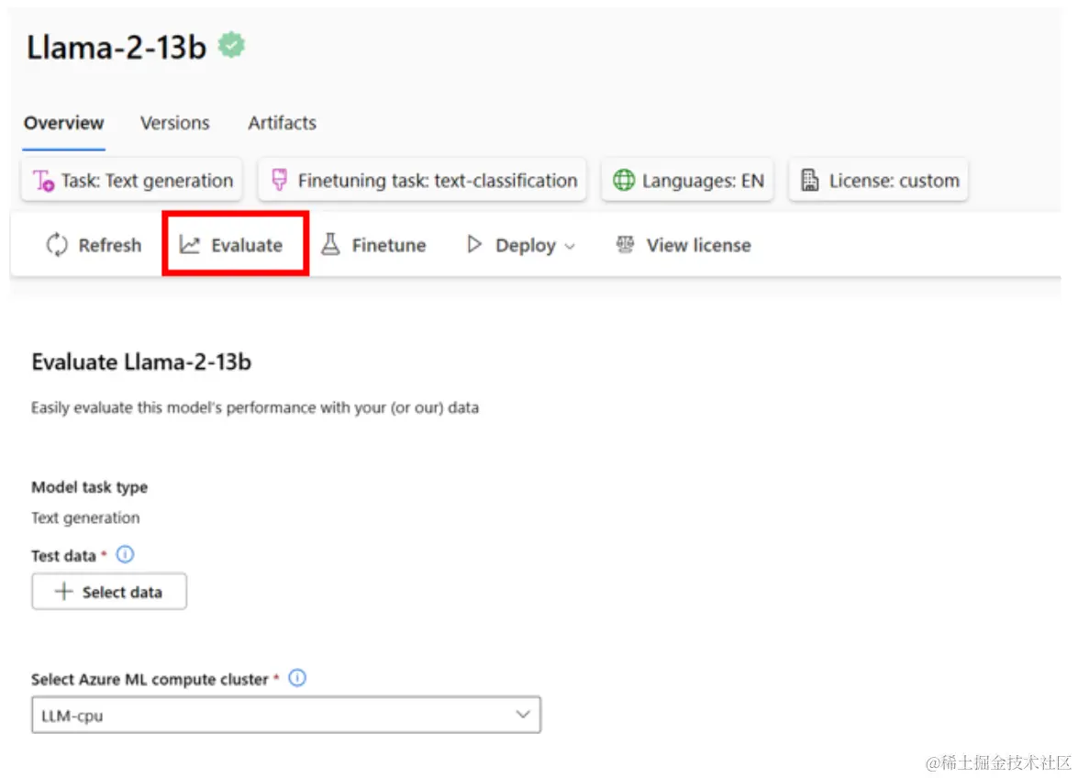Click the Evaluate chart icon
The width and height of the screenshot is (1078, 778).
190,245
